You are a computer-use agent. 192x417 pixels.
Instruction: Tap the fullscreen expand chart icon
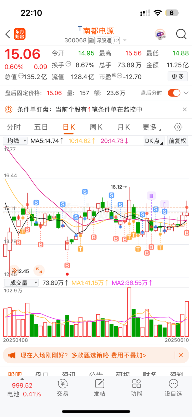[39, 270]
